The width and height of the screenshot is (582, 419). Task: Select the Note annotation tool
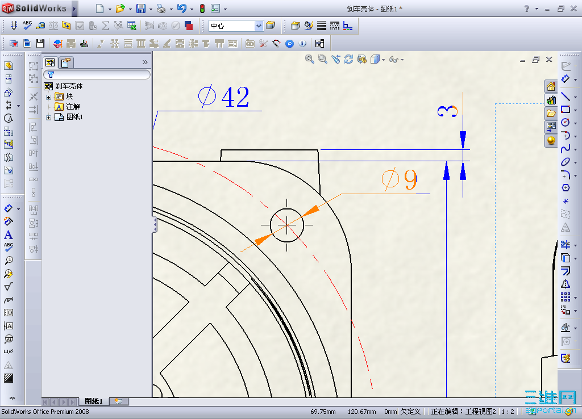(9, 234)
